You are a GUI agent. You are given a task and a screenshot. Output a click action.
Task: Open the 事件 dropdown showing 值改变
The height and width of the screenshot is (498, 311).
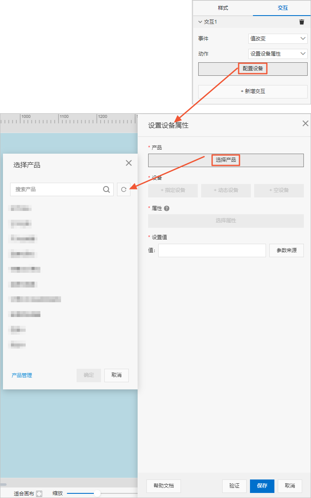(x=278, y=39)
